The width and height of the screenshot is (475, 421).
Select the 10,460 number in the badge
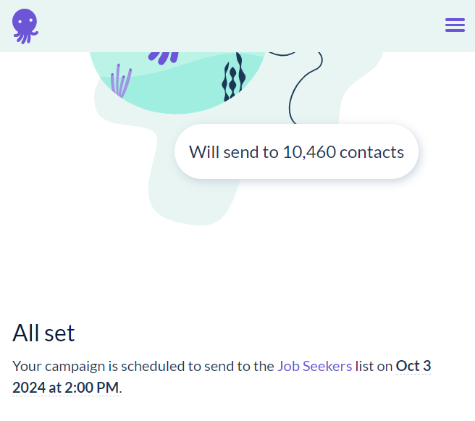[308, 152]
